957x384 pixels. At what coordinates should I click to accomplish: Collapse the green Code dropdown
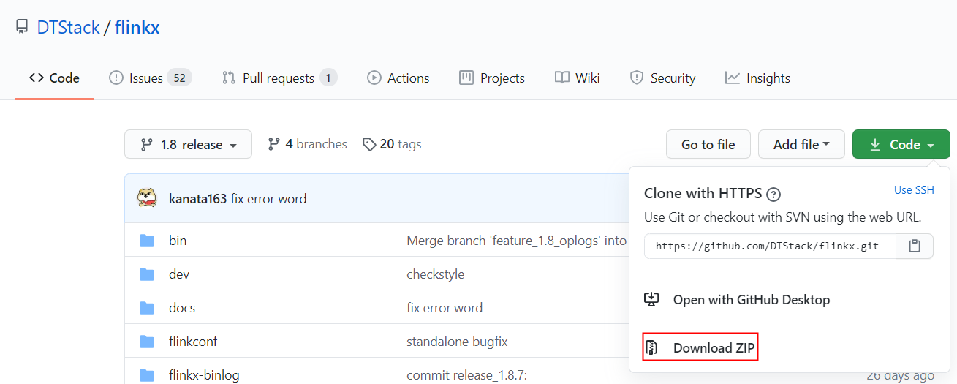pyautogui.click(x=901, y=145)
